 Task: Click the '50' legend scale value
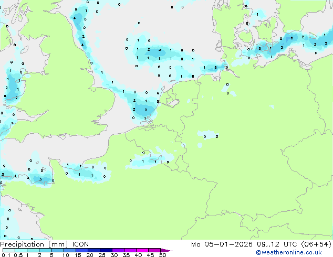(x=162, y=255)
